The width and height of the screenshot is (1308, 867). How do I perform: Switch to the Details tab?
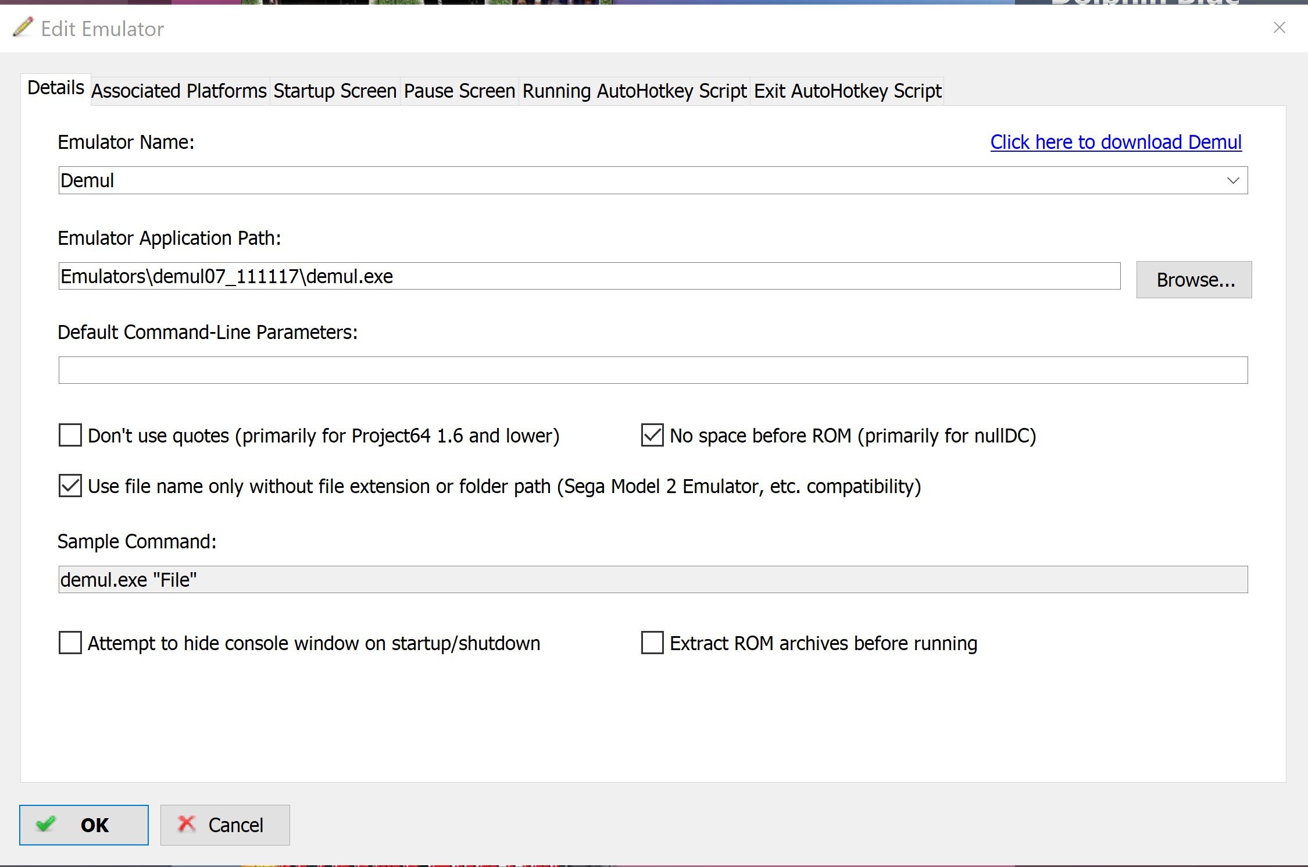(56, 88)
